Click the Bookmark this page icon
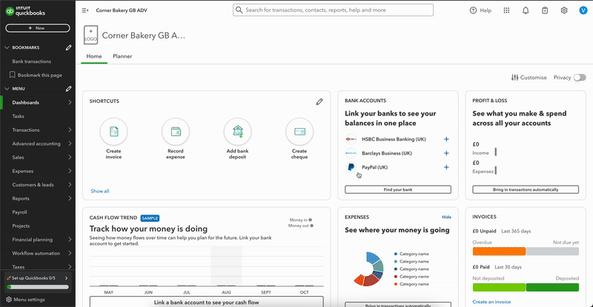Image resolution: width=593 pixels, height=307 pixels. point(12,75)
